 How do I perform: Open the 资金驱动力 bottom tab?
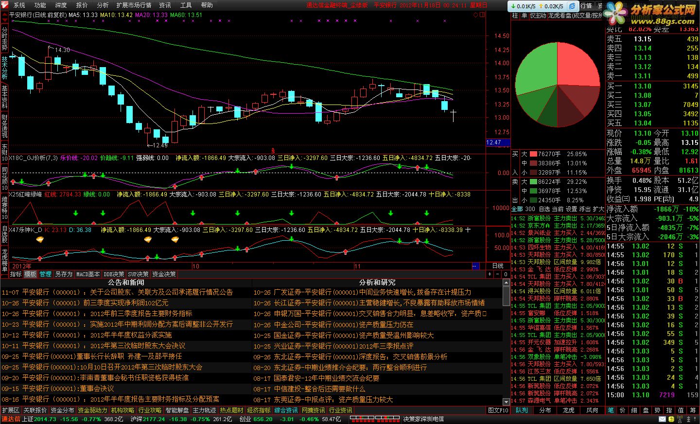click(x=92, y=410)
